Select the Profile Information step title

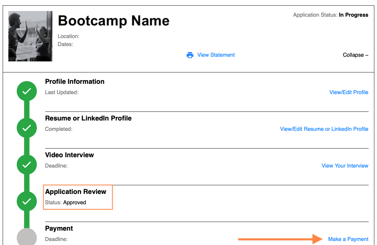tap(75, 82)
